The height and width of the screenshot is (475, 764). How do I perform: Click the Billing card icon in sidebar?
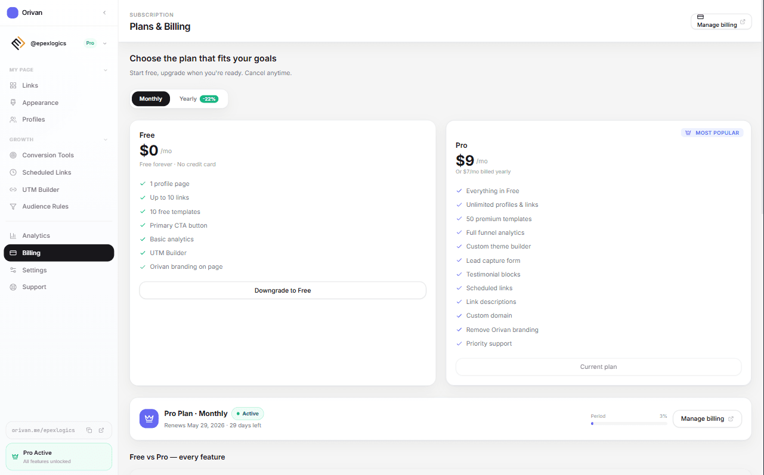point(13,253)
